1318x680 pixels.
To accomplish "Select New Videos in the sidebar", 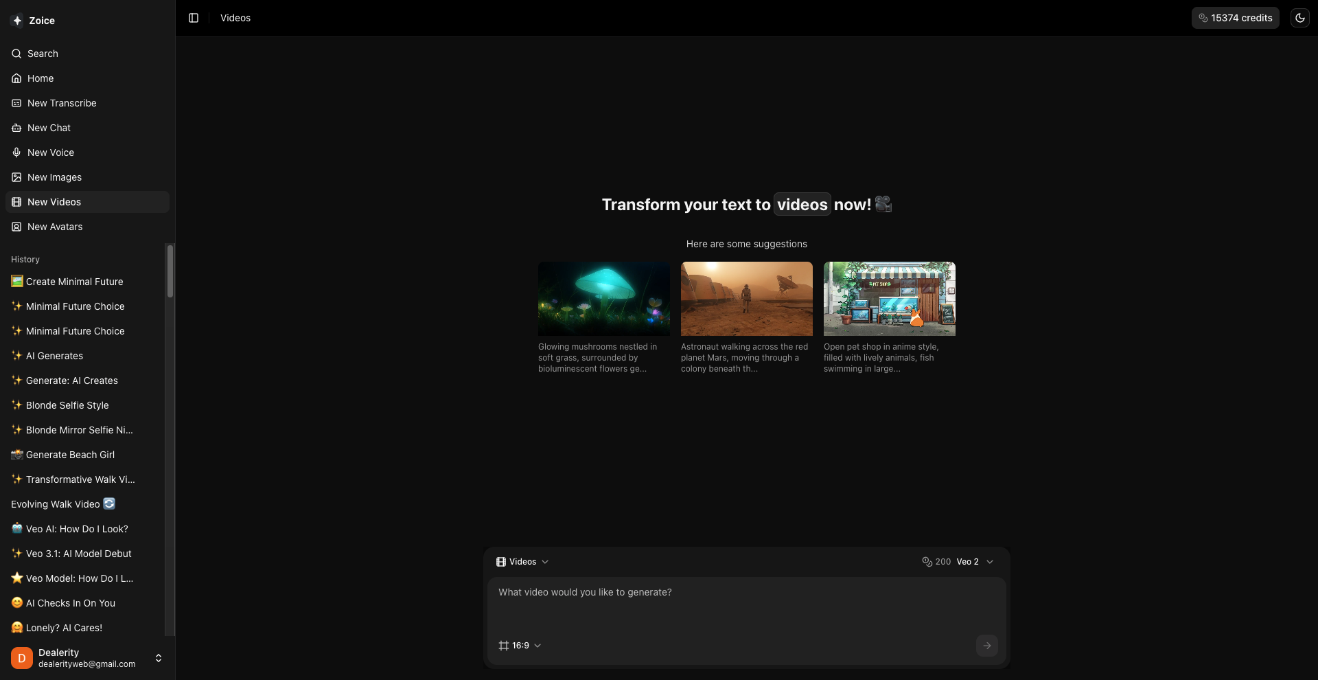I will (54, 201).
